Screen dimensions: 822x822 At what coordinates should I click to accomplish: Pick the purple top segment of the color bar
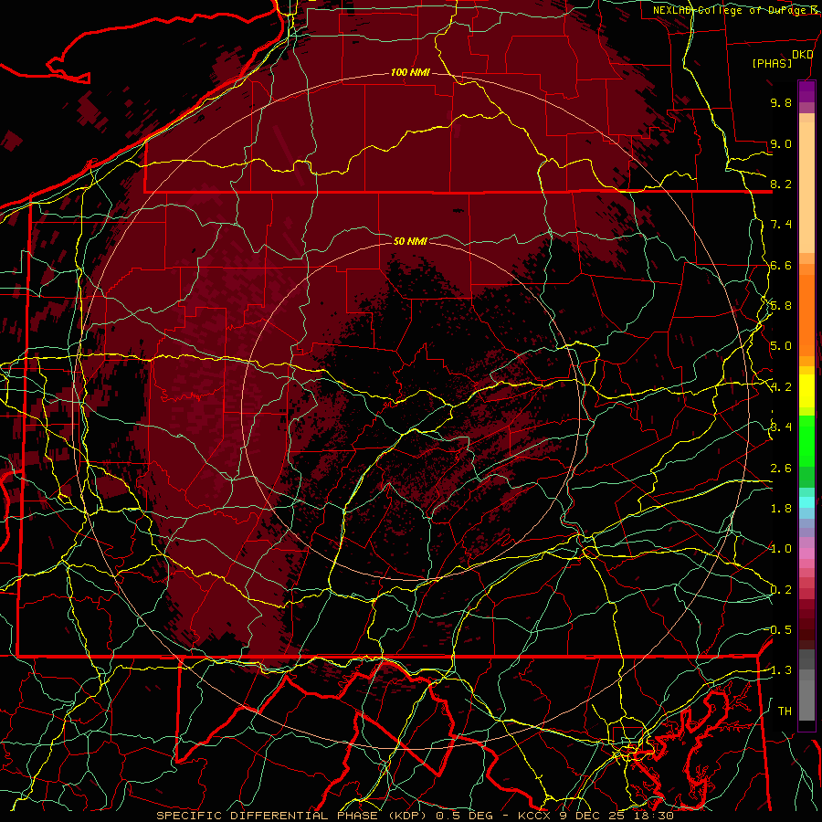[806, 91]
